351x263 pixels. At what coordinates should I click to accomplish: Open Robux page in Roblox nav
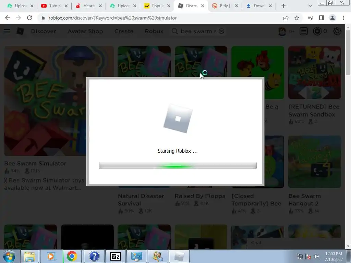point(154,31)
